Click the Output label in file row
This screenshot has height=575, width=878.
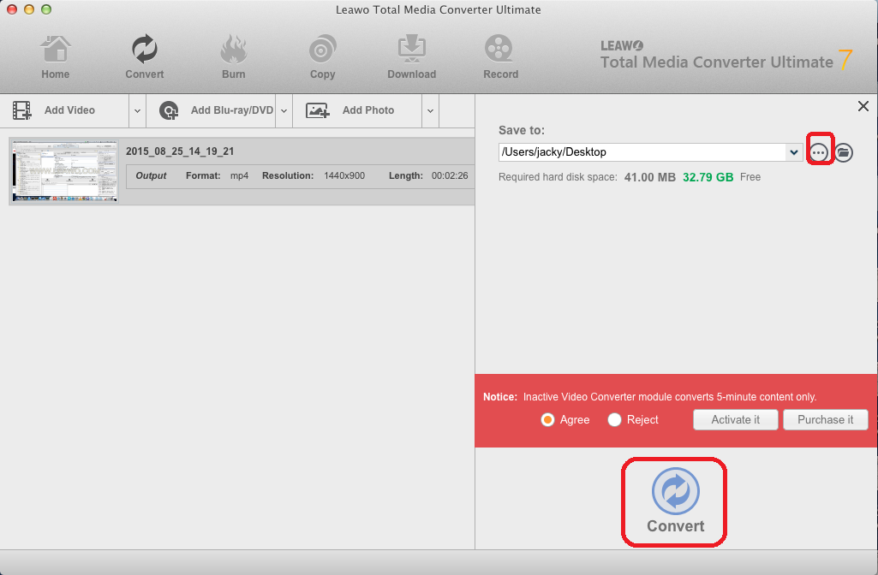pyautogui.click(x=151, y=175)
